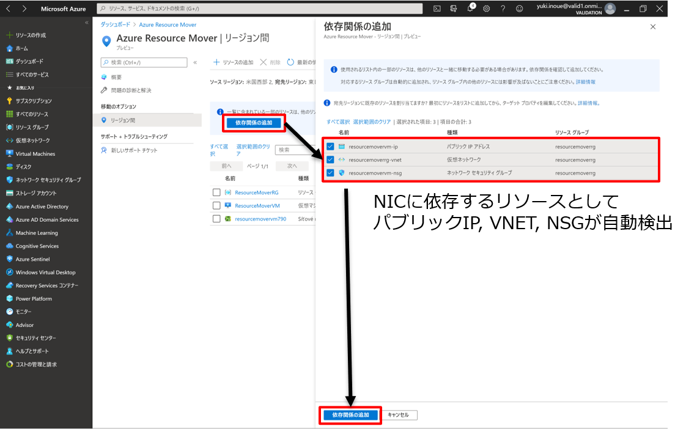686x429 pixels.
Task: Open Cognitive Services in the sidebar
Action: click(33, 246)
